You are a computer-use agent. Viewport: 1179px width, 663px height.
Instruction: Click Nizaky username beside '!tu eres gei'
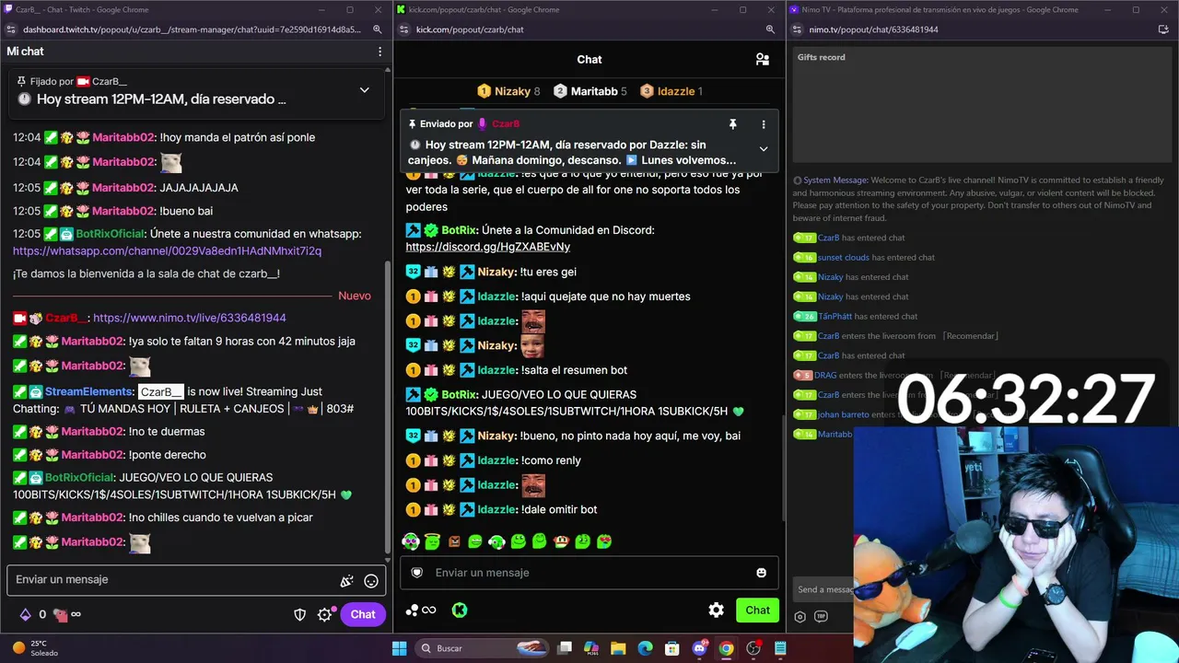(x=496, y=272)
